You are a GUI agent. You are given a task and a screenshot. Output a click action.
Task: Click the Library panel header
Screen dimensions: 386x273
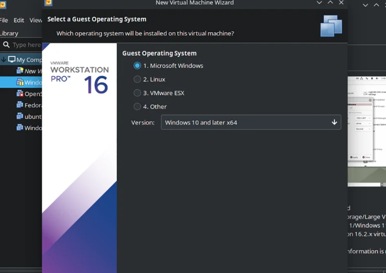coord(9,33)
